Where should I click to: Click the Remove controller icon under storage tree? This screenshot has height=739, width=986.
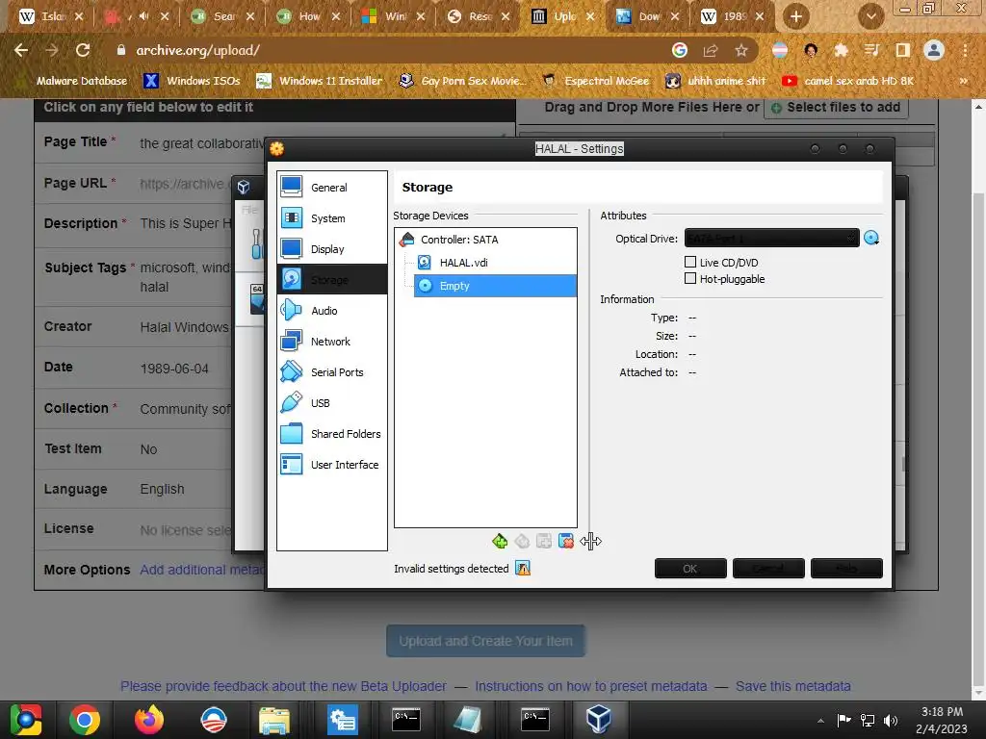point(522,541)
